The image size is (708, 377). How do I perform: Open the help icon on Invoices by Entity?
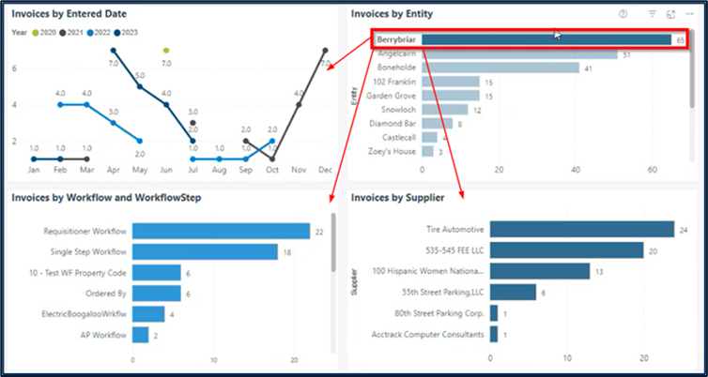pyautogui.click(x=623, y=14)
